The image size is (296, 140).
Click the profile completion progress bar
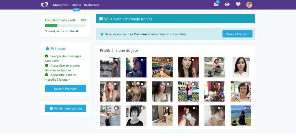(x=66, y=26)
